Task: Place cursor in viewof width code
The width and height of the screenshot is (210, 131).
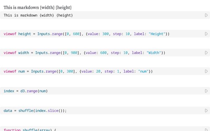Action: [x=84, y=53]
